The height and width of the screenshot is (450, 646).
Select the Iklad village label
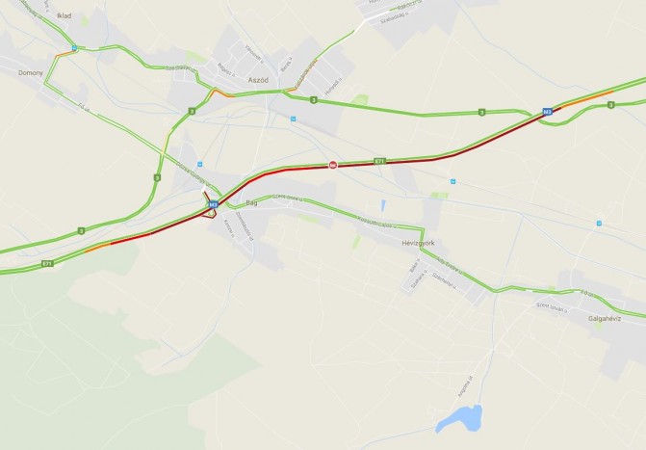(x=65, y=15)
